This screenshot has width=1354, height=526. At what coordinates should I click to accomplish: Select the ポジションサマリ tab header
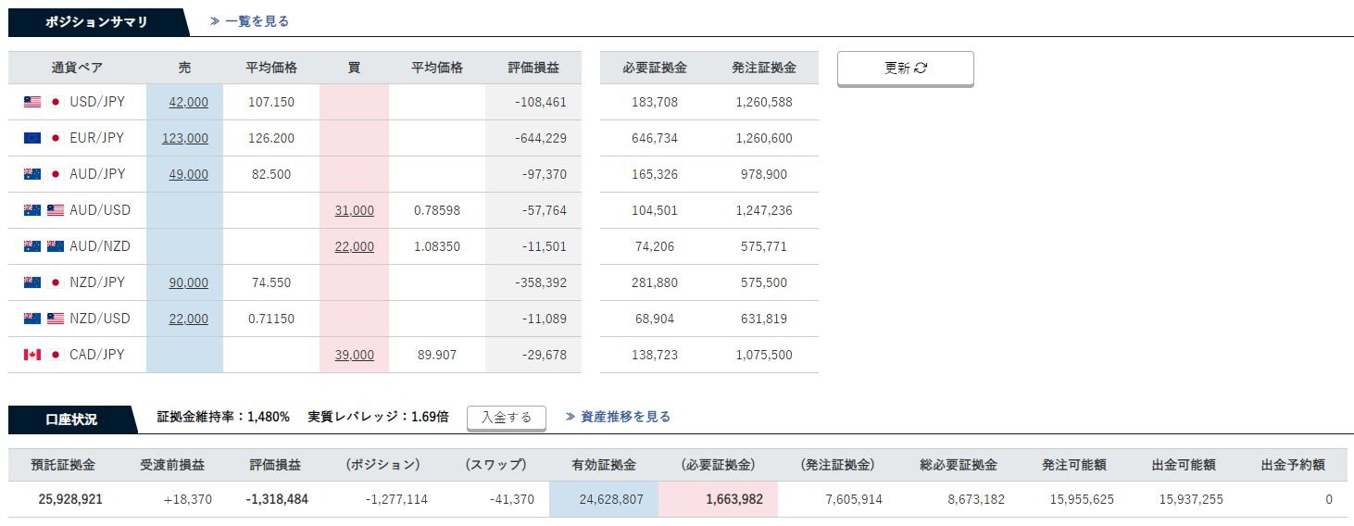pos(96,22)
